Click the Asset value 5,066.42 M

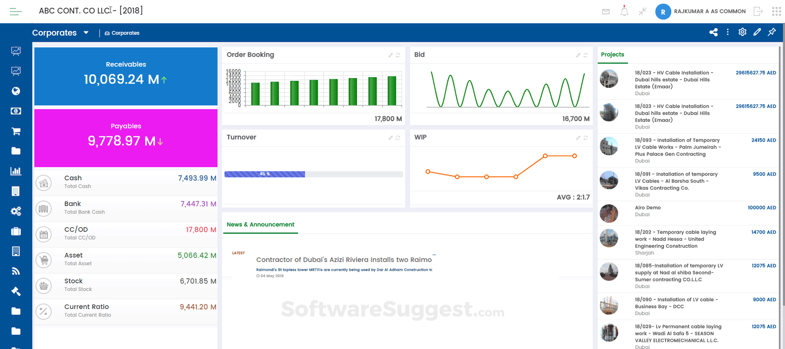(x=197, y=256)
